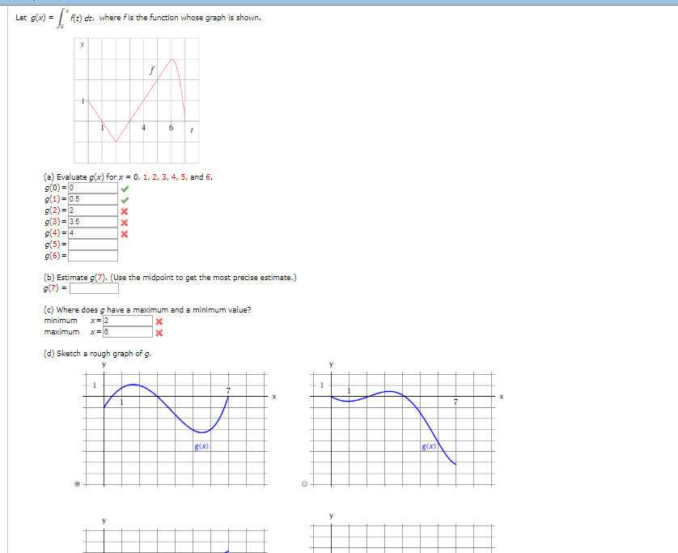Screen dimensions: 678x553
Task: Click the red X beside the minimum answer
Action: [x=159, y=320]
